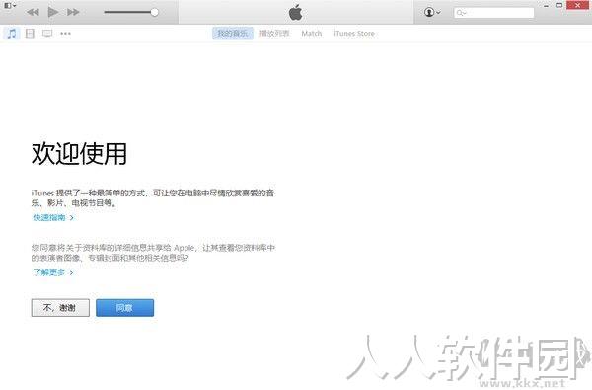Image resolution: width=592 pixels, height=390 pixels.
Task: Select the Music note library icon
Action: pyautogui.click(x=12, y=34)
